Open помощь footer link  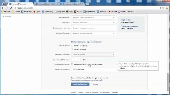(x=80, y=92)
